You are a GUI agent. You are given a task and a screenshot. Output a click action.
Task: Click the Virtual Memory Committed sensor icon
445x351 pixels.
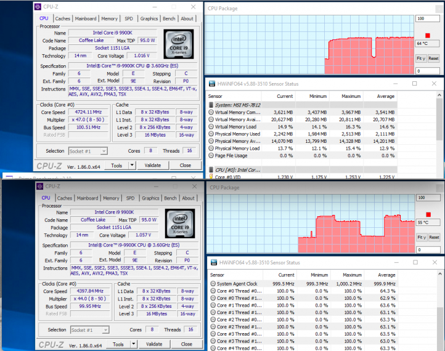tap(211, 112)
